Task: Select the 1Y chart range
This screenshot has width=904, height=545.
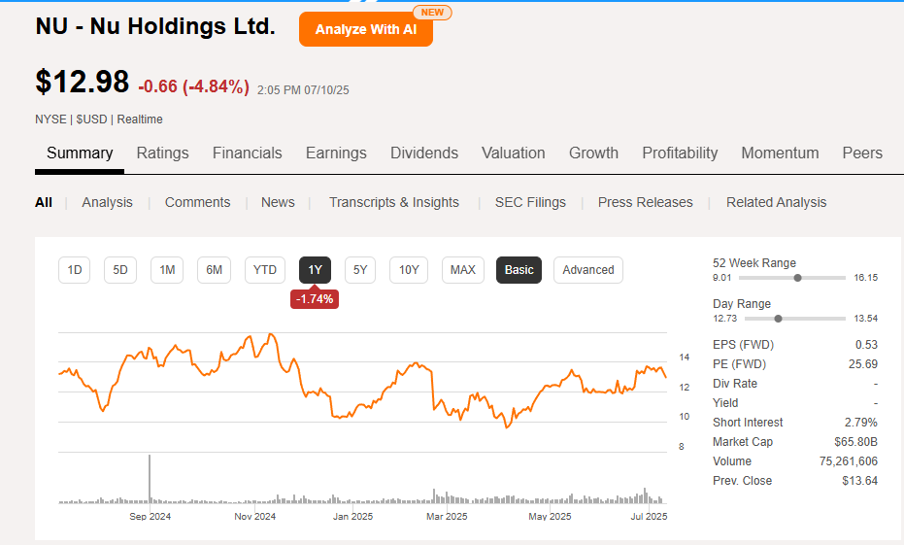Action: tap(315, 270)
